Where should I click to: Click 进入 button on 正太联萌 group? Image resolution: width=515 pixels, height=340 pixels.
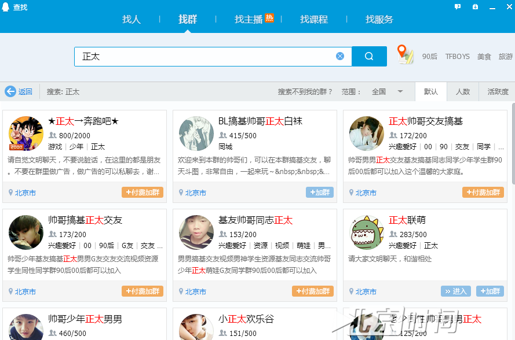[x=455, y=291]
